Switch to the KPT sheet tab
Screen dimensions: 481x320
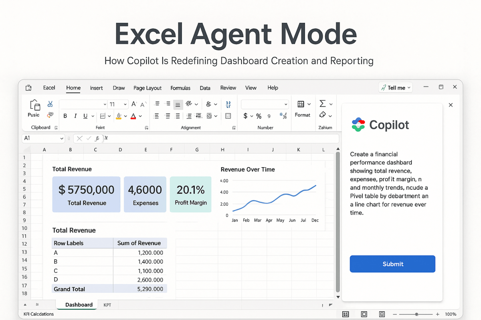[107, 304]
